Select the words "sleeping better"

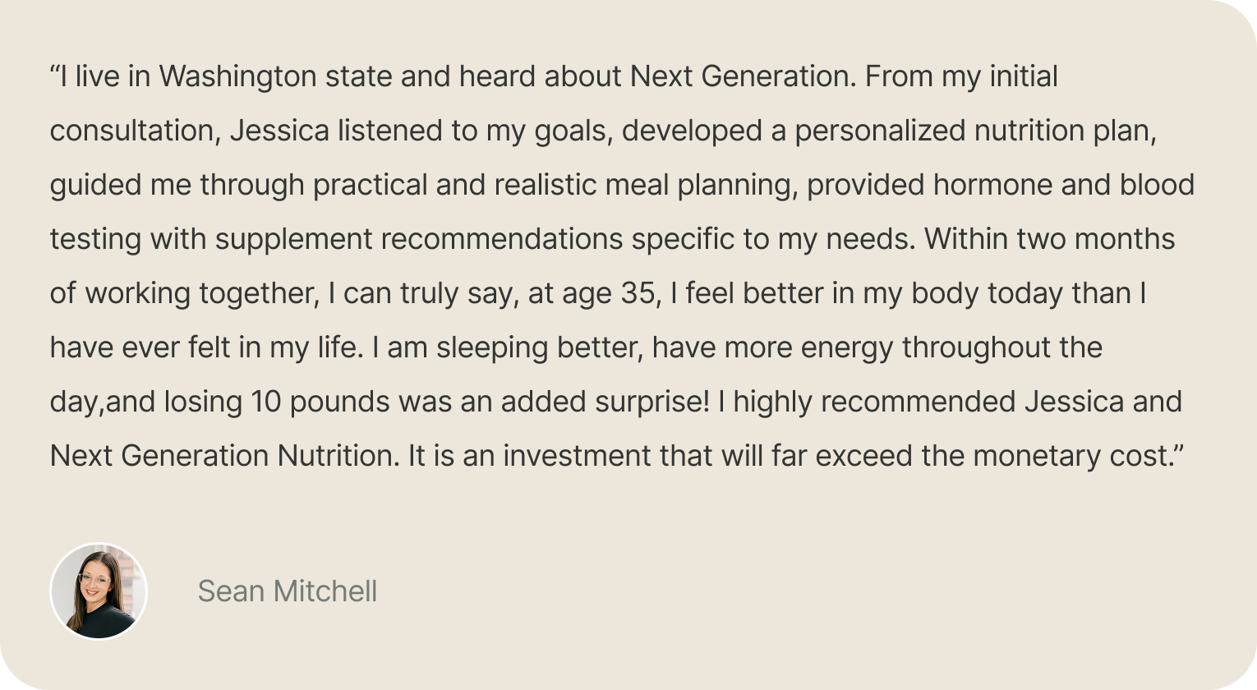pyautogui.click(x=537, y=347)
